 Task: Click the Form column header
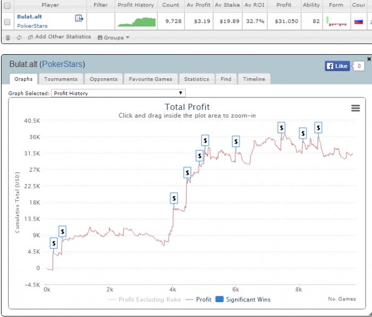click(336, 5)
